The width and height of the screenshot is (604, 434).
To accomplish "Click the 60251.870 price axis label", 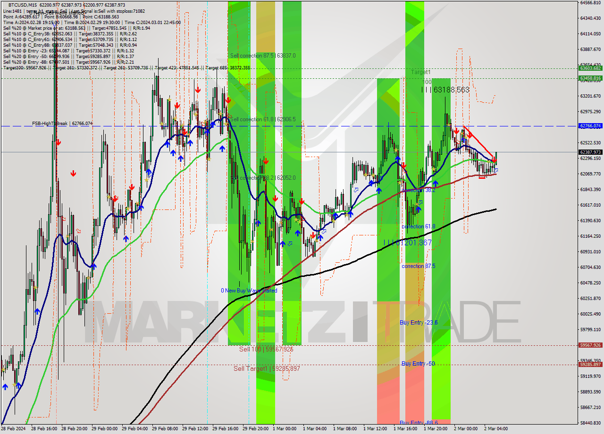I will coord(590,299).
